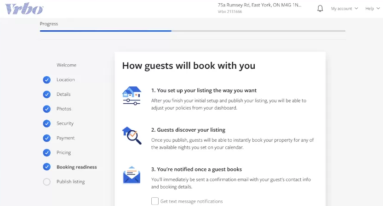The height and width of the screenshot is (206, 383).
Task: Click the checkmark next to Booking readiness
Action: (x=46, y=167)
